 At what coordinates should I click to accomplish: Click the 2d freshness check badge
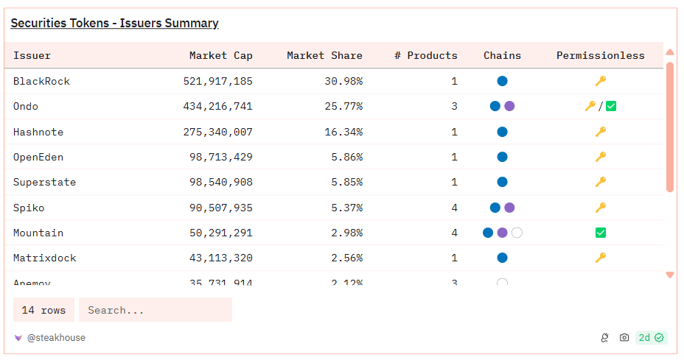[652, 337]
